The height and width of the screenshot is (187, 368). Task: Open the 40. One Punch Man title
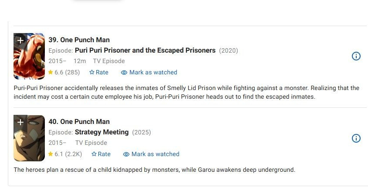pyautogui.click(x=79, y=122)
